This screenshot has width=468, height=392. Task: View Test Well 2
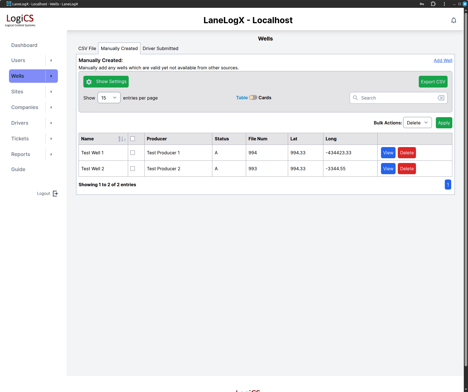click(x=388, y=169)
